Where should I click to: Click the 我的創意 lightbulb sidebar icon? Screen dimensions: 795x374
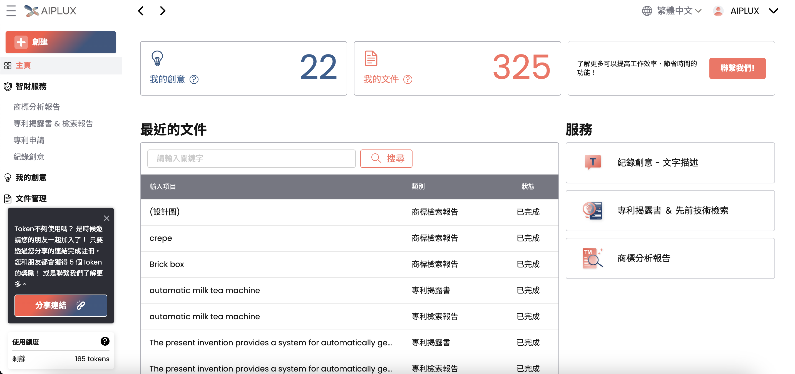pyautogui.click(x=8, y=178)
